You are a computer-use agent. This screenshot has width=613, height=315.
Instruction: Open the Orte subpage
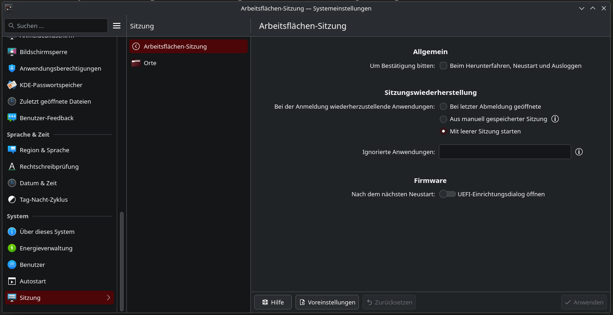pyautogui.click(x=150, y=63)
